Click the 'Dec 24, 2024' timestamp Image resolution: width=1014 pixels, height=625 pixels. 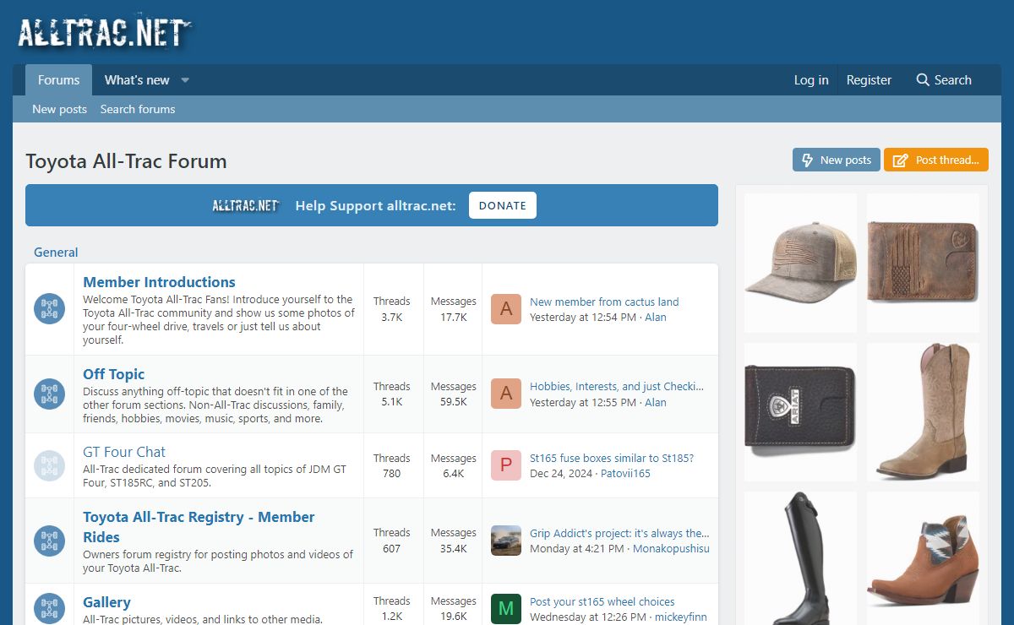coord(561,473)
